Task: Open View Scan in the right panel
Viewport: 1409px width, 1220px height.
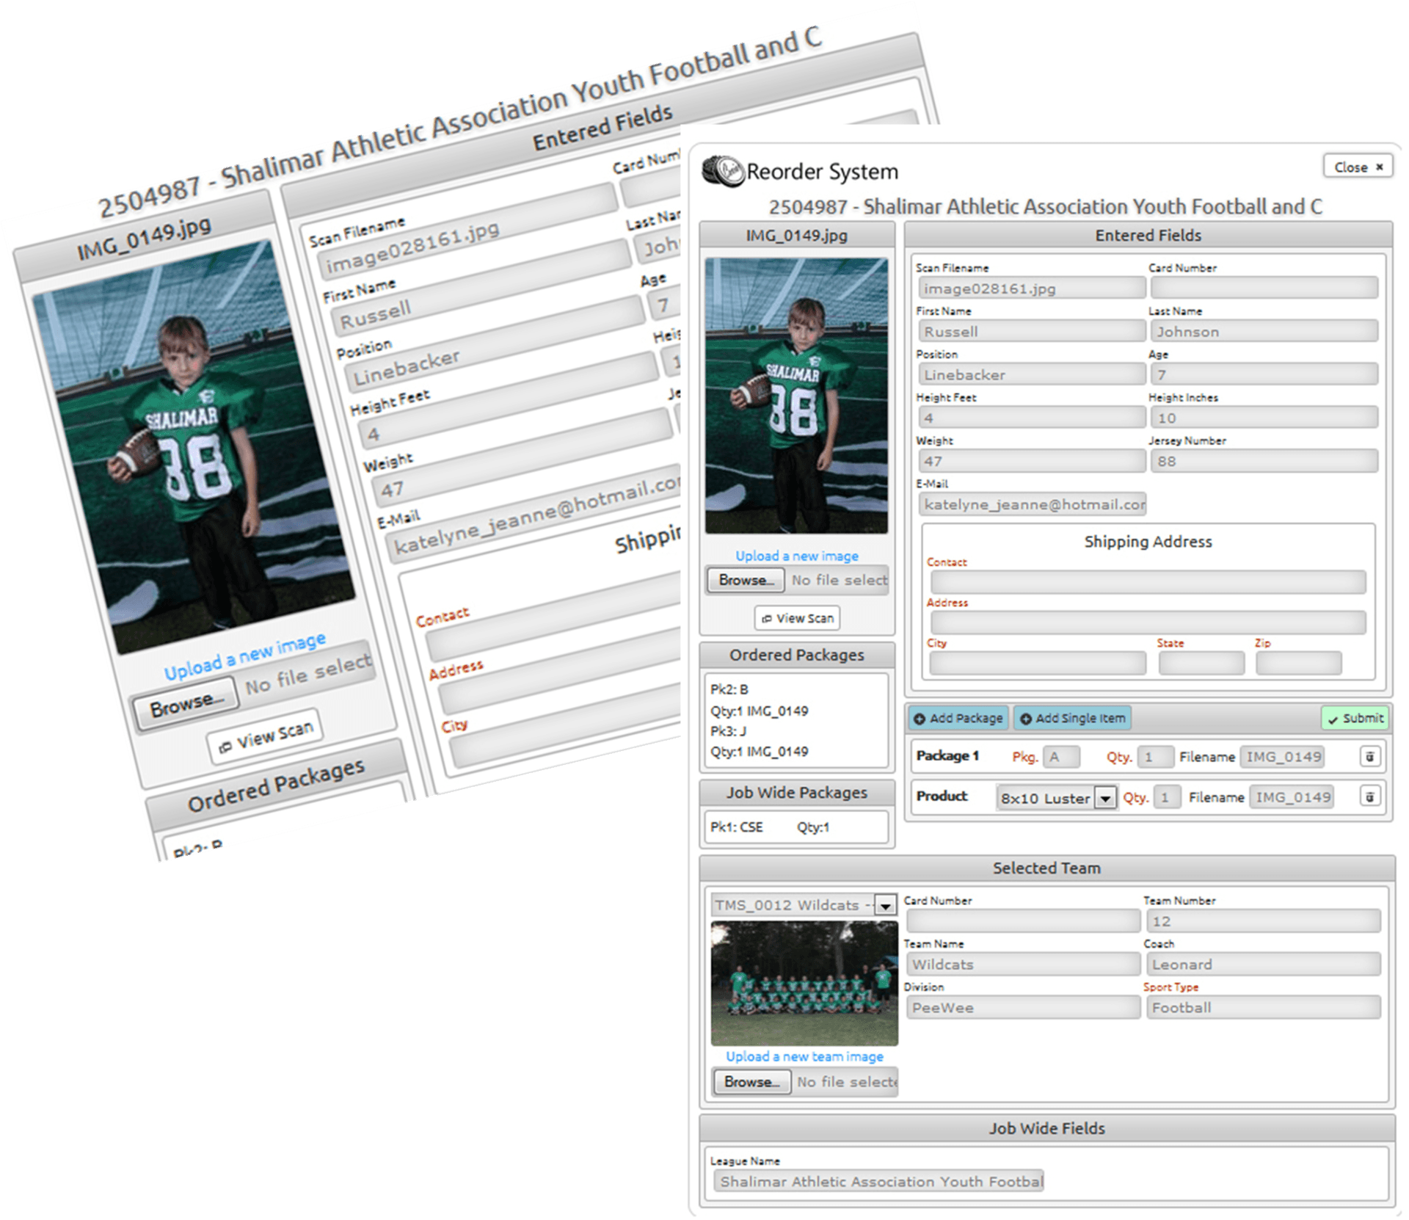Action: point(797,618)
